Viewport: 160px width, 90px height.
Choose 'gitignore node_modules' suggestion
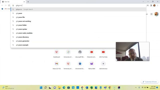pyautogui.click(x=78, y=33)
